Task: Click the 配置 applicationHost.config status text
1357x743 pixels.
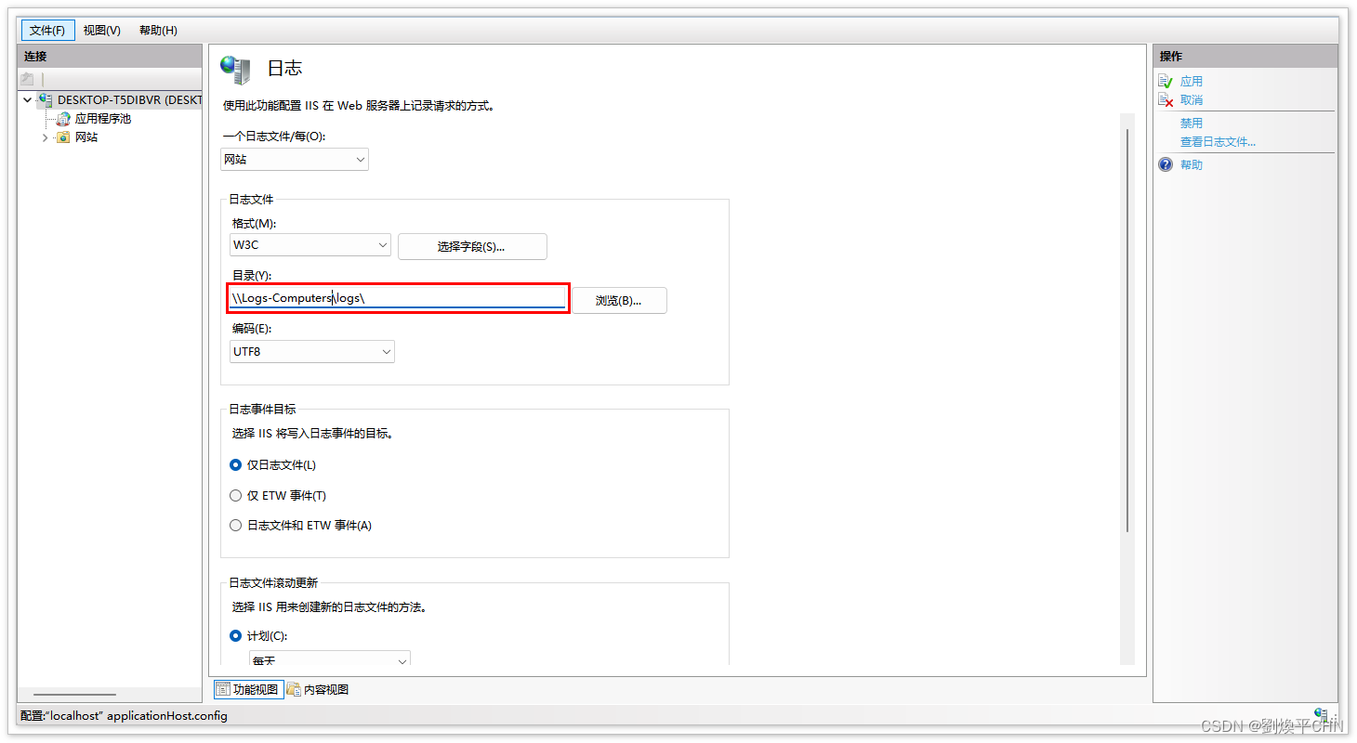Action: [x=124, y=716]
